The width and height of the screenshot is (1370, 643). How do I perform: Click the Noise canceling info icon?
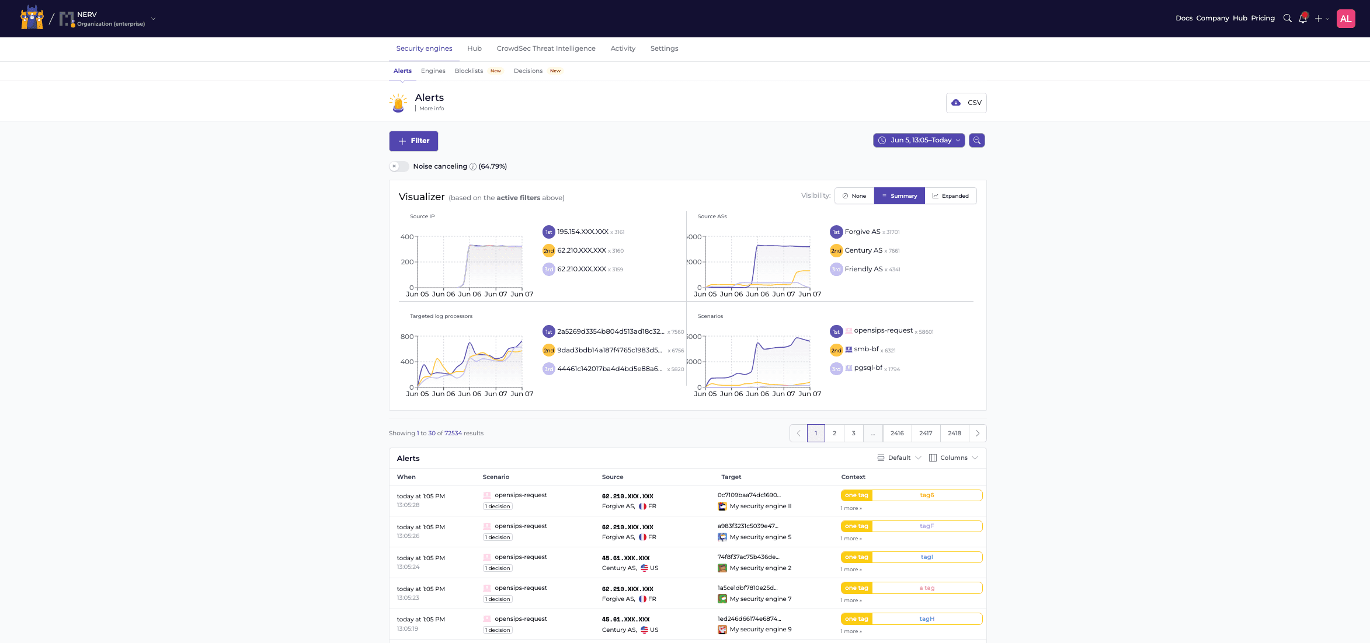pyautogui.click(x=473, y=166)
